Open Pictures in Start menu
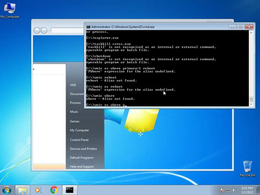The height and width of the screenshot is (195, 260). (75, 103)
